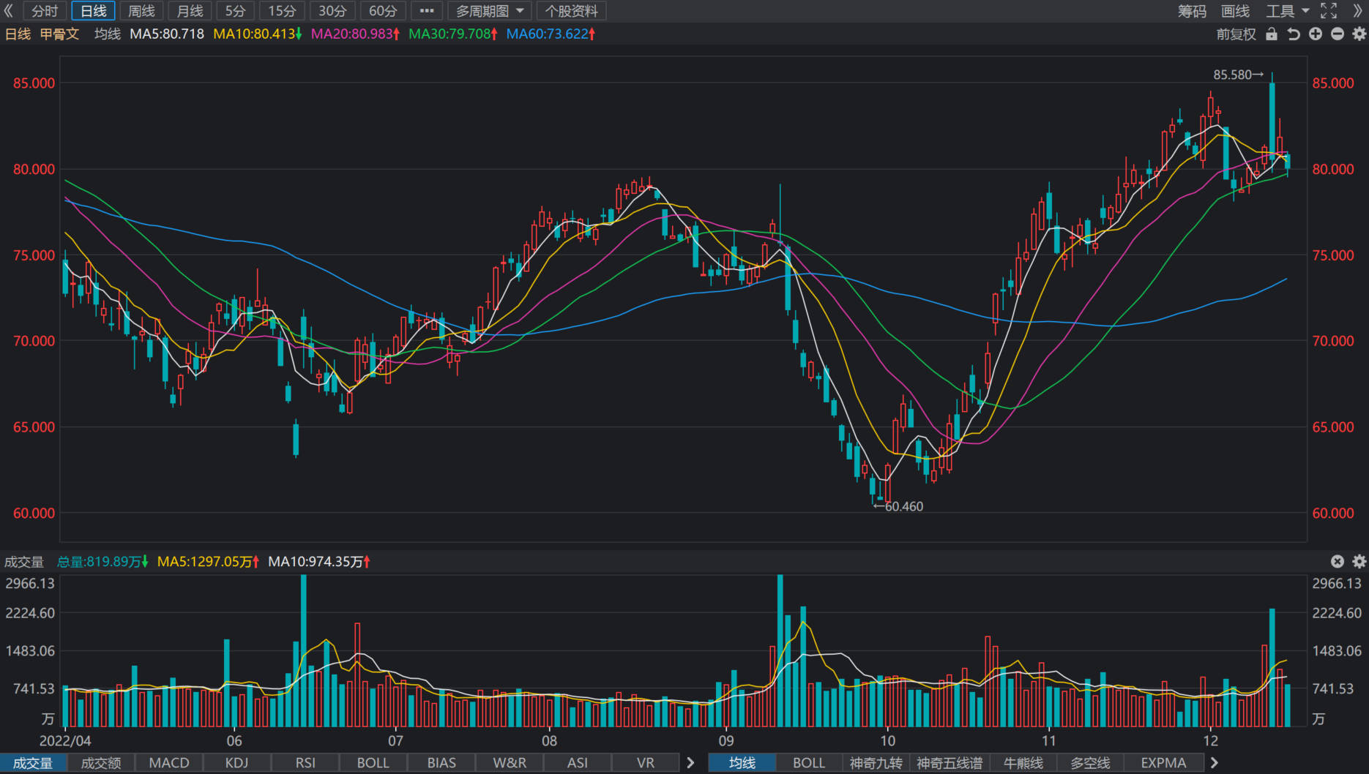Switch to 分时 intraday view

coord(45,11)
